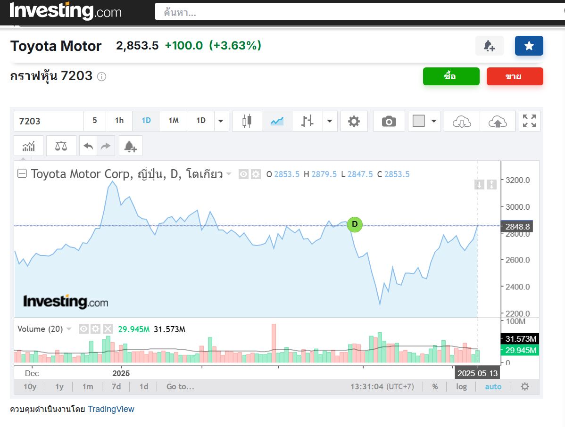
Task: Focus the ค้นหา search field
Action: (360, 12)
